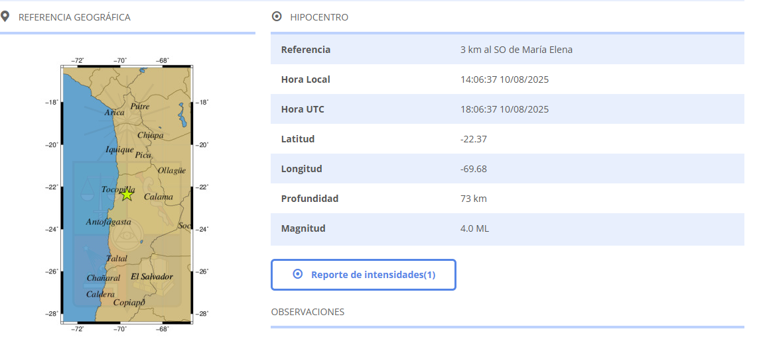Click the Longitud row label

[x=302, y=169]
